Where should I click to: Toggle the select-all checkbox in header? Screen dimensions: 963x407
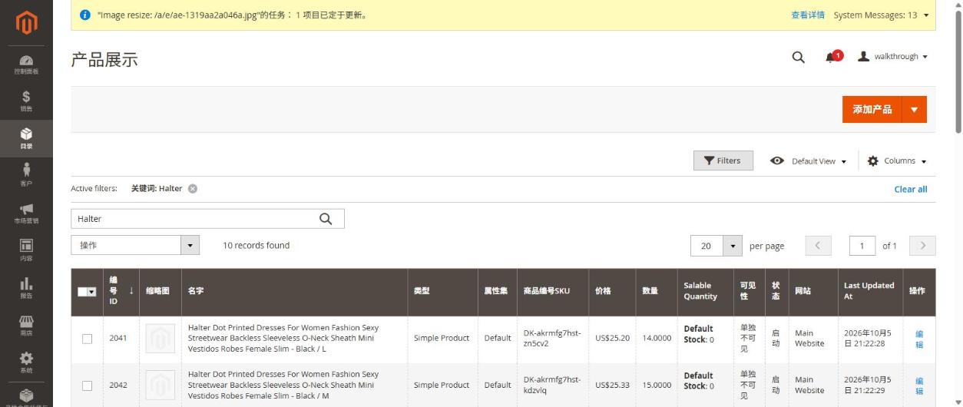tap(83, 292)
